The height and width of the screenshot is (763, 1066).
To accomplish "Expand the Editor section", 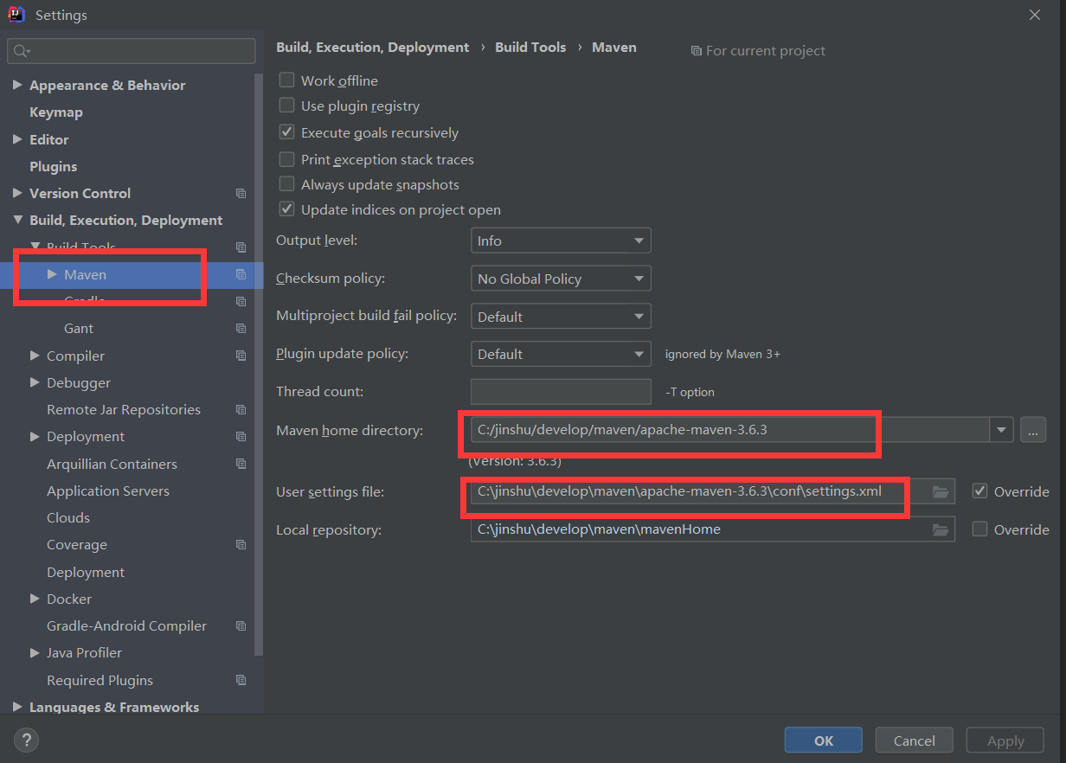I will (17, 139).
